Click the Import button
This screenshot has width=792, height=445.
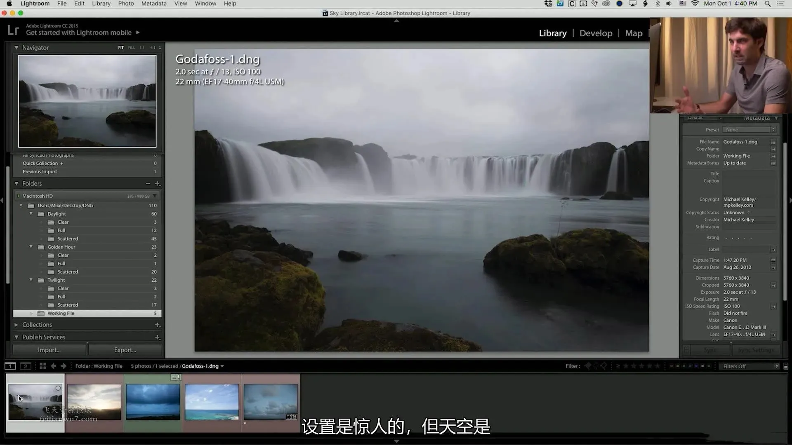(49, 350)
